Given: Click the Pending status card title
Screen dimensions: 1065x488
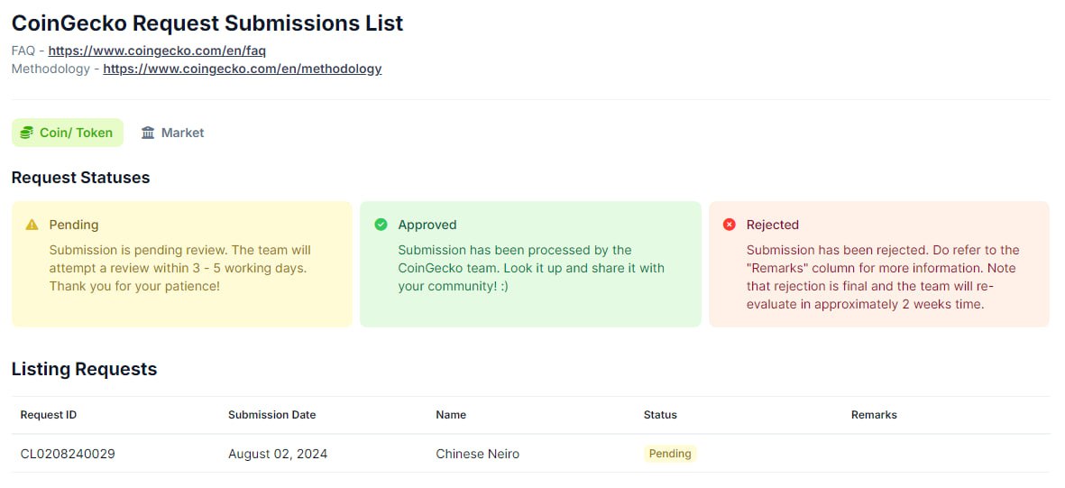Looking at the screenshot, I should (x=74, y=225).
